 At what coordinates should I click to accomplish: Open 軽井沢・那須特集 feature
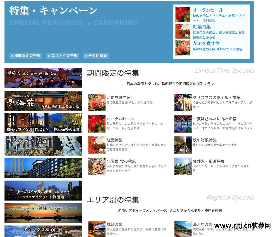coord(209,161)
